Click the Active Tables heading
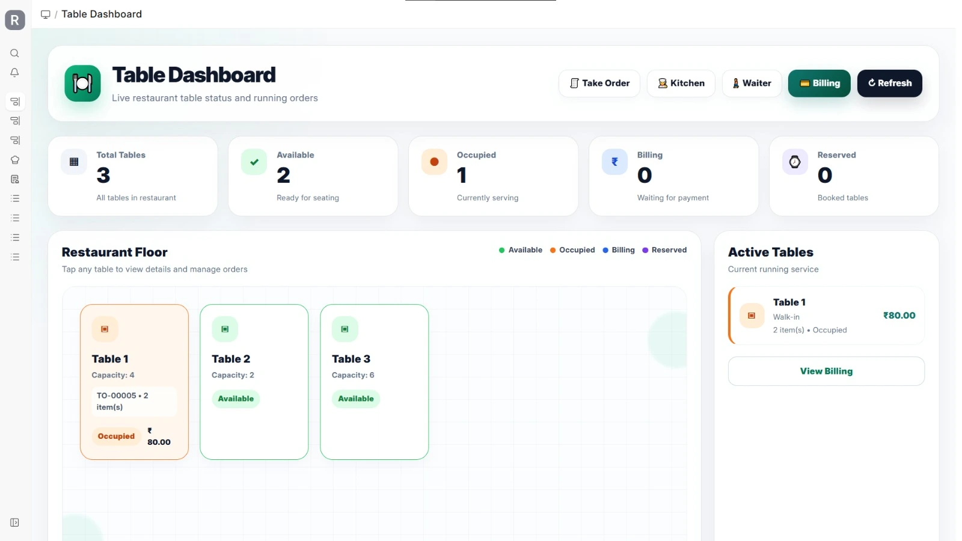The height and width of the screenshot is (541, 962). [x=771, y=252]
